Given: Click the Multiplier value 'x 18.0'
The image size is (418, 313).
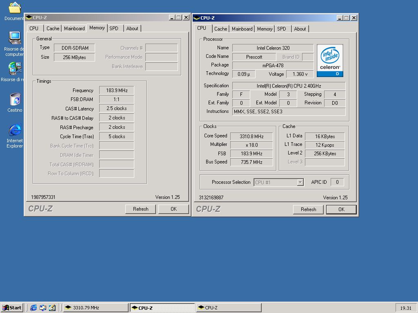Looking at the screenshot, I should 251,145.
